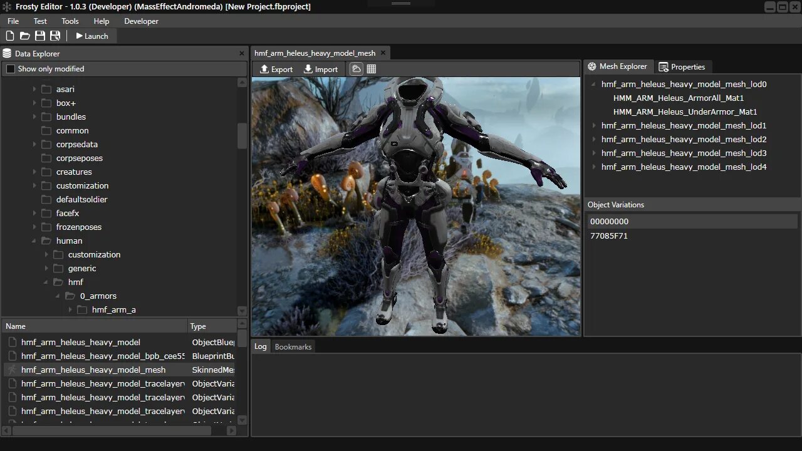Collapse the human folder
802x451 pixels.
34,241
